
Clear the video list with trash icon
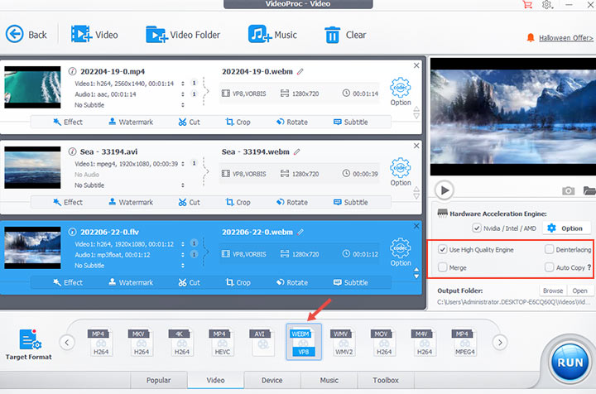332,35
